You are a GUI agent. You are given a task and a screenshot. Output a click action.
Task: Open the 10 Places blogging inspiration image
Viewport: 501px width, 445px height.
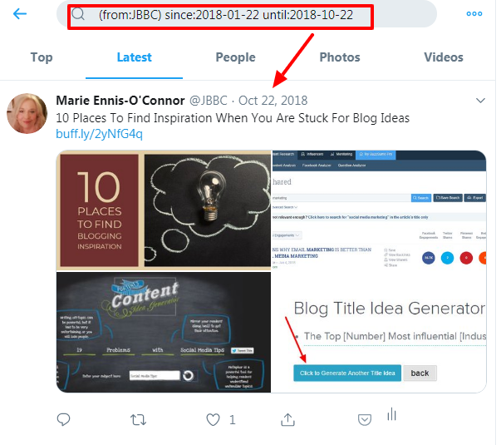[164, 210]
